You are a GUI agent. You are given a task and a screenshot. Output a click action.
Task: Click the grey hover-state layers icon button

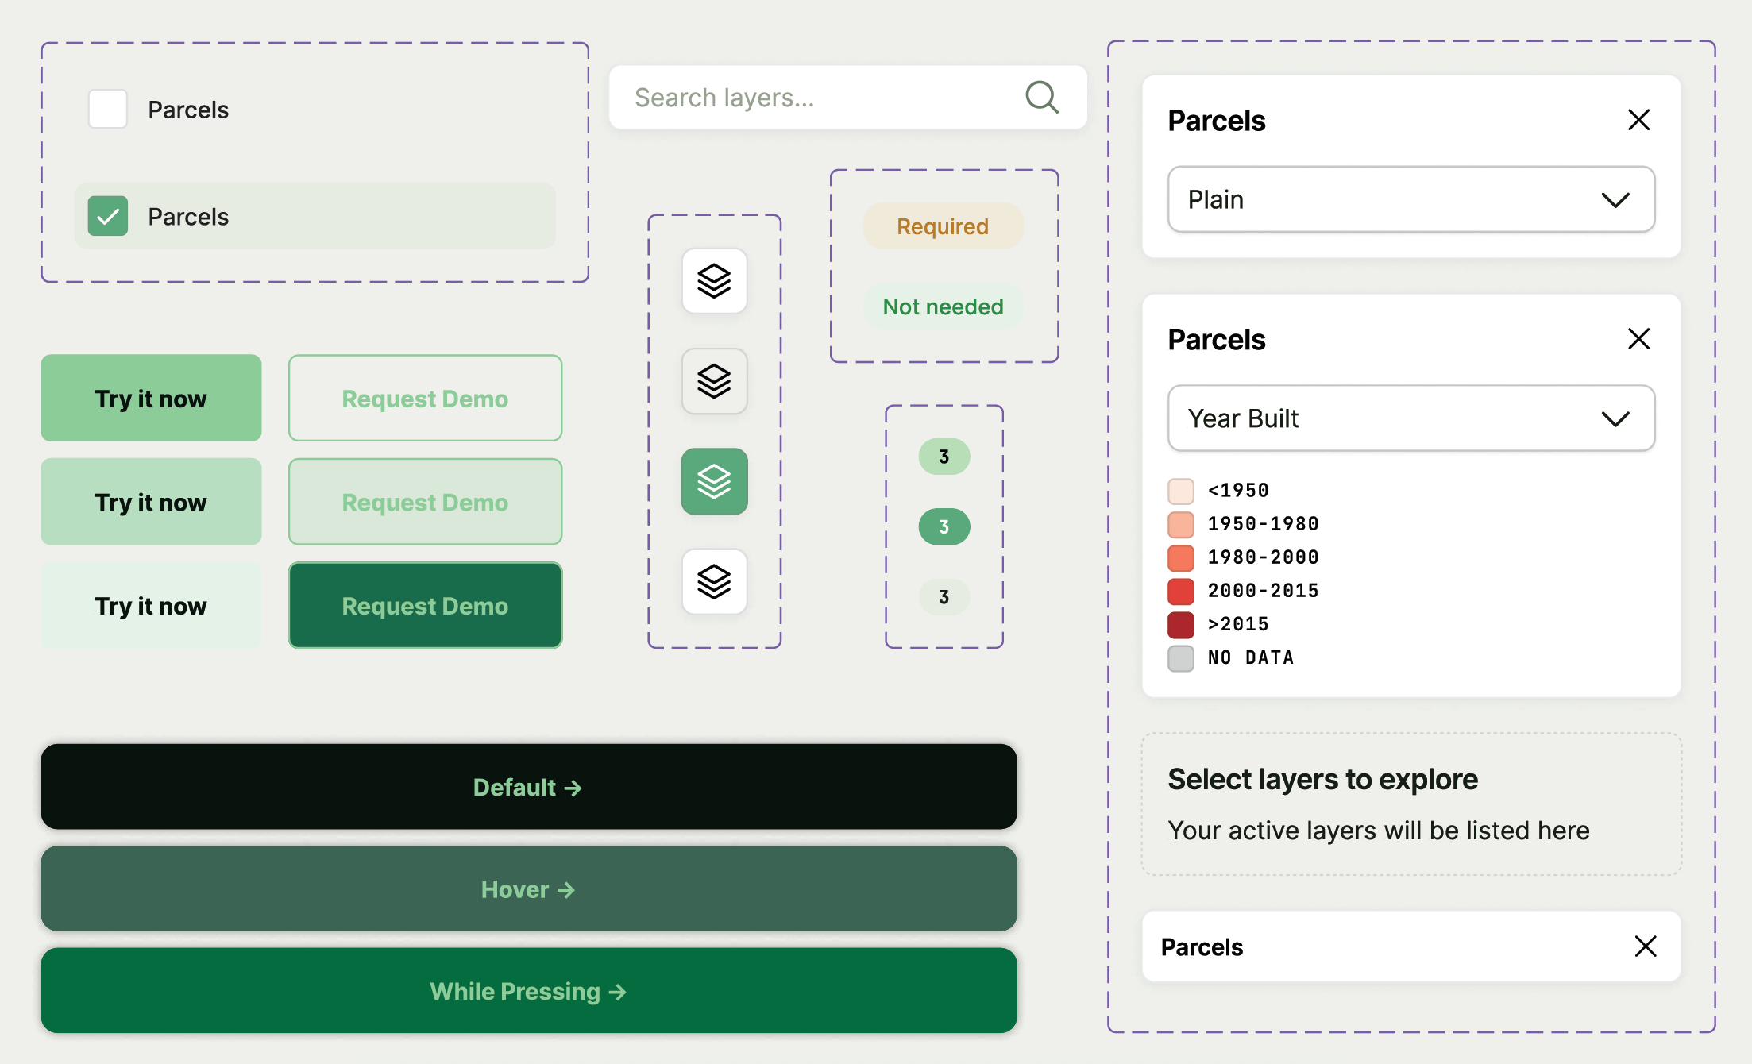click(714, 381)
